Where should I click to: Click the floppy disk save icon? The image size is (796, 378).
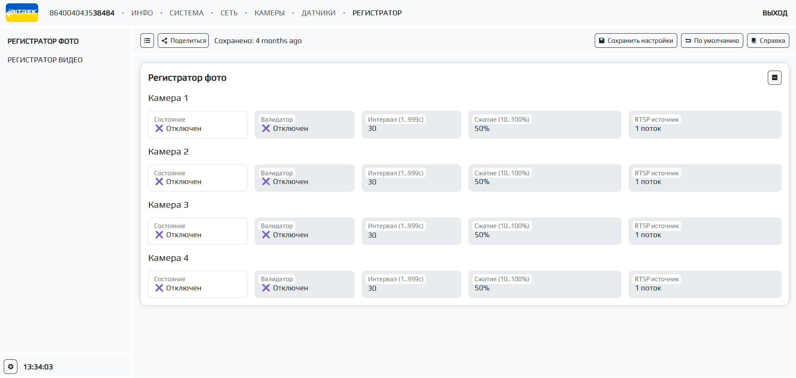click(602, 41)
